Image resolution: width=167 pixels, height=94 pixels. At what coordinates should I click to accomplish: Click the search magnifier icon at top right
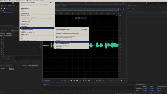pyautogui.click(x=149, y=3)
